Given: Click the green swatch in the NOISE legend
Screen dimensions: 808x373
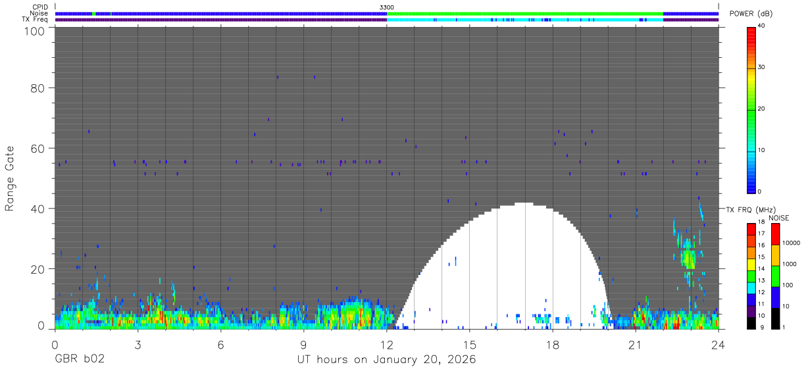Looking at the screenshot, I should click(776, 276).
